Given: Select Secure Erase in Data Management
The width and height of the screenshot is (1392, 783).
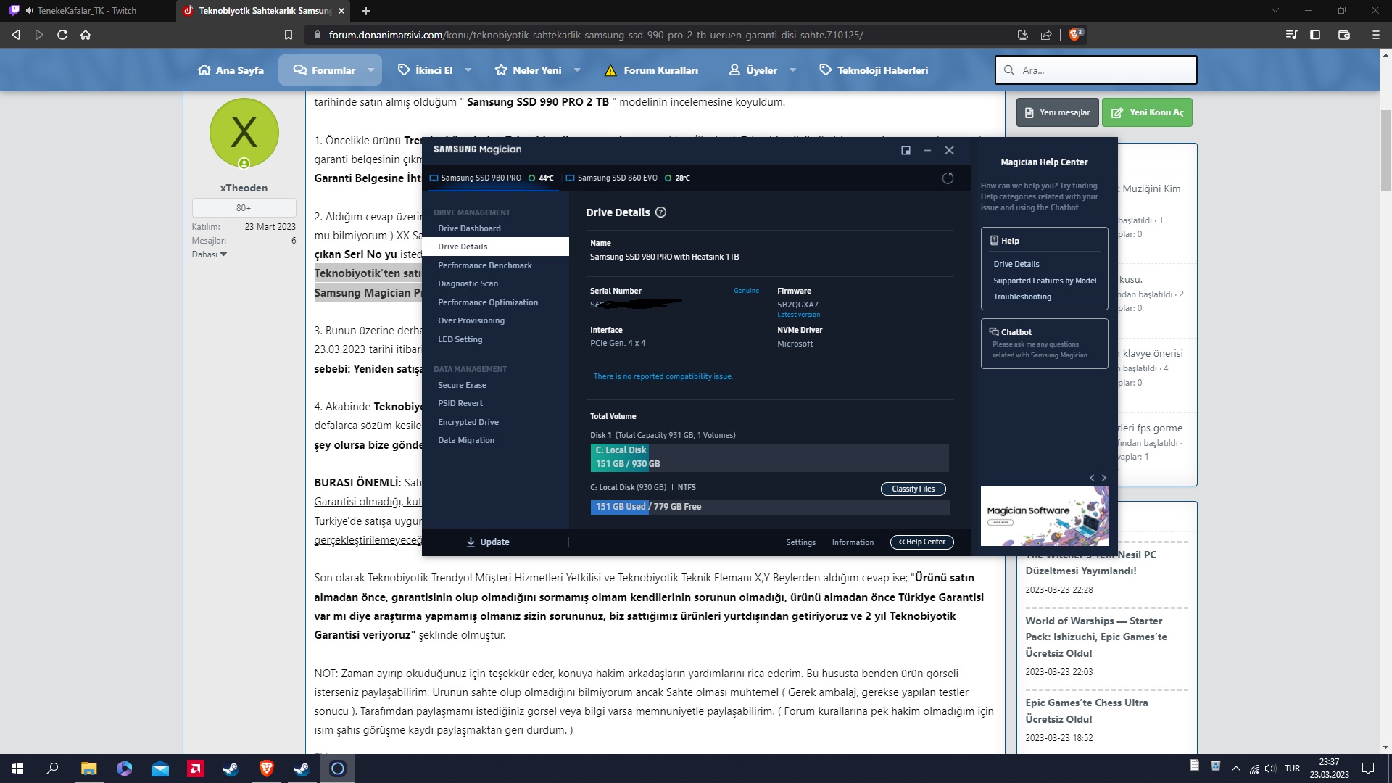Looking at the screenshot, I should point(462,385).
